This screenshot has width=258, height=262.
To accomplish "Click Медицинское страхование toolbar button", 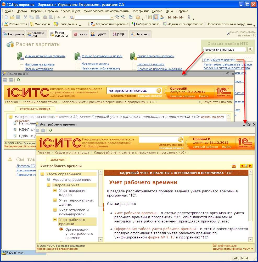I will [x=183, y=24].
